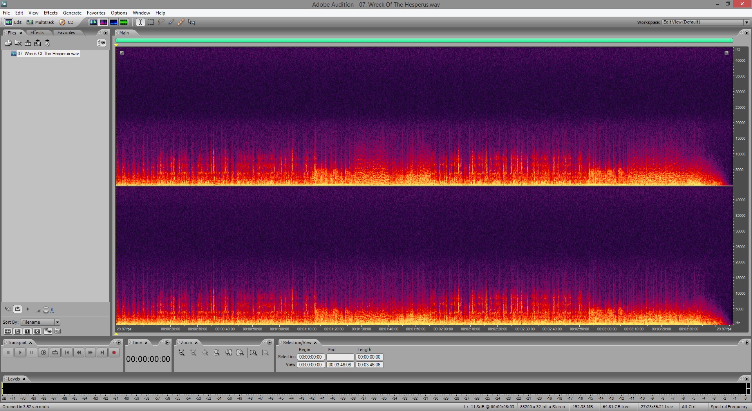Click Zoom In Horizontally icon
752x411 pixels.
point(182,353)
